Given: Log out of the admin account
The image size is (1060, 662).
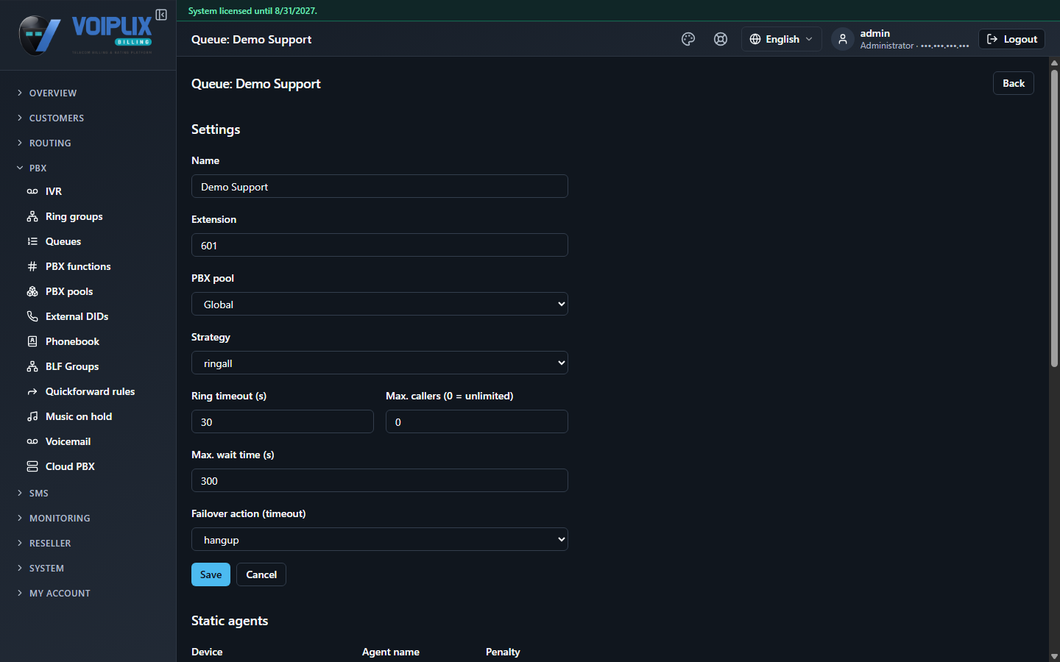Looking at the screenshot, I should (1011, 39).
